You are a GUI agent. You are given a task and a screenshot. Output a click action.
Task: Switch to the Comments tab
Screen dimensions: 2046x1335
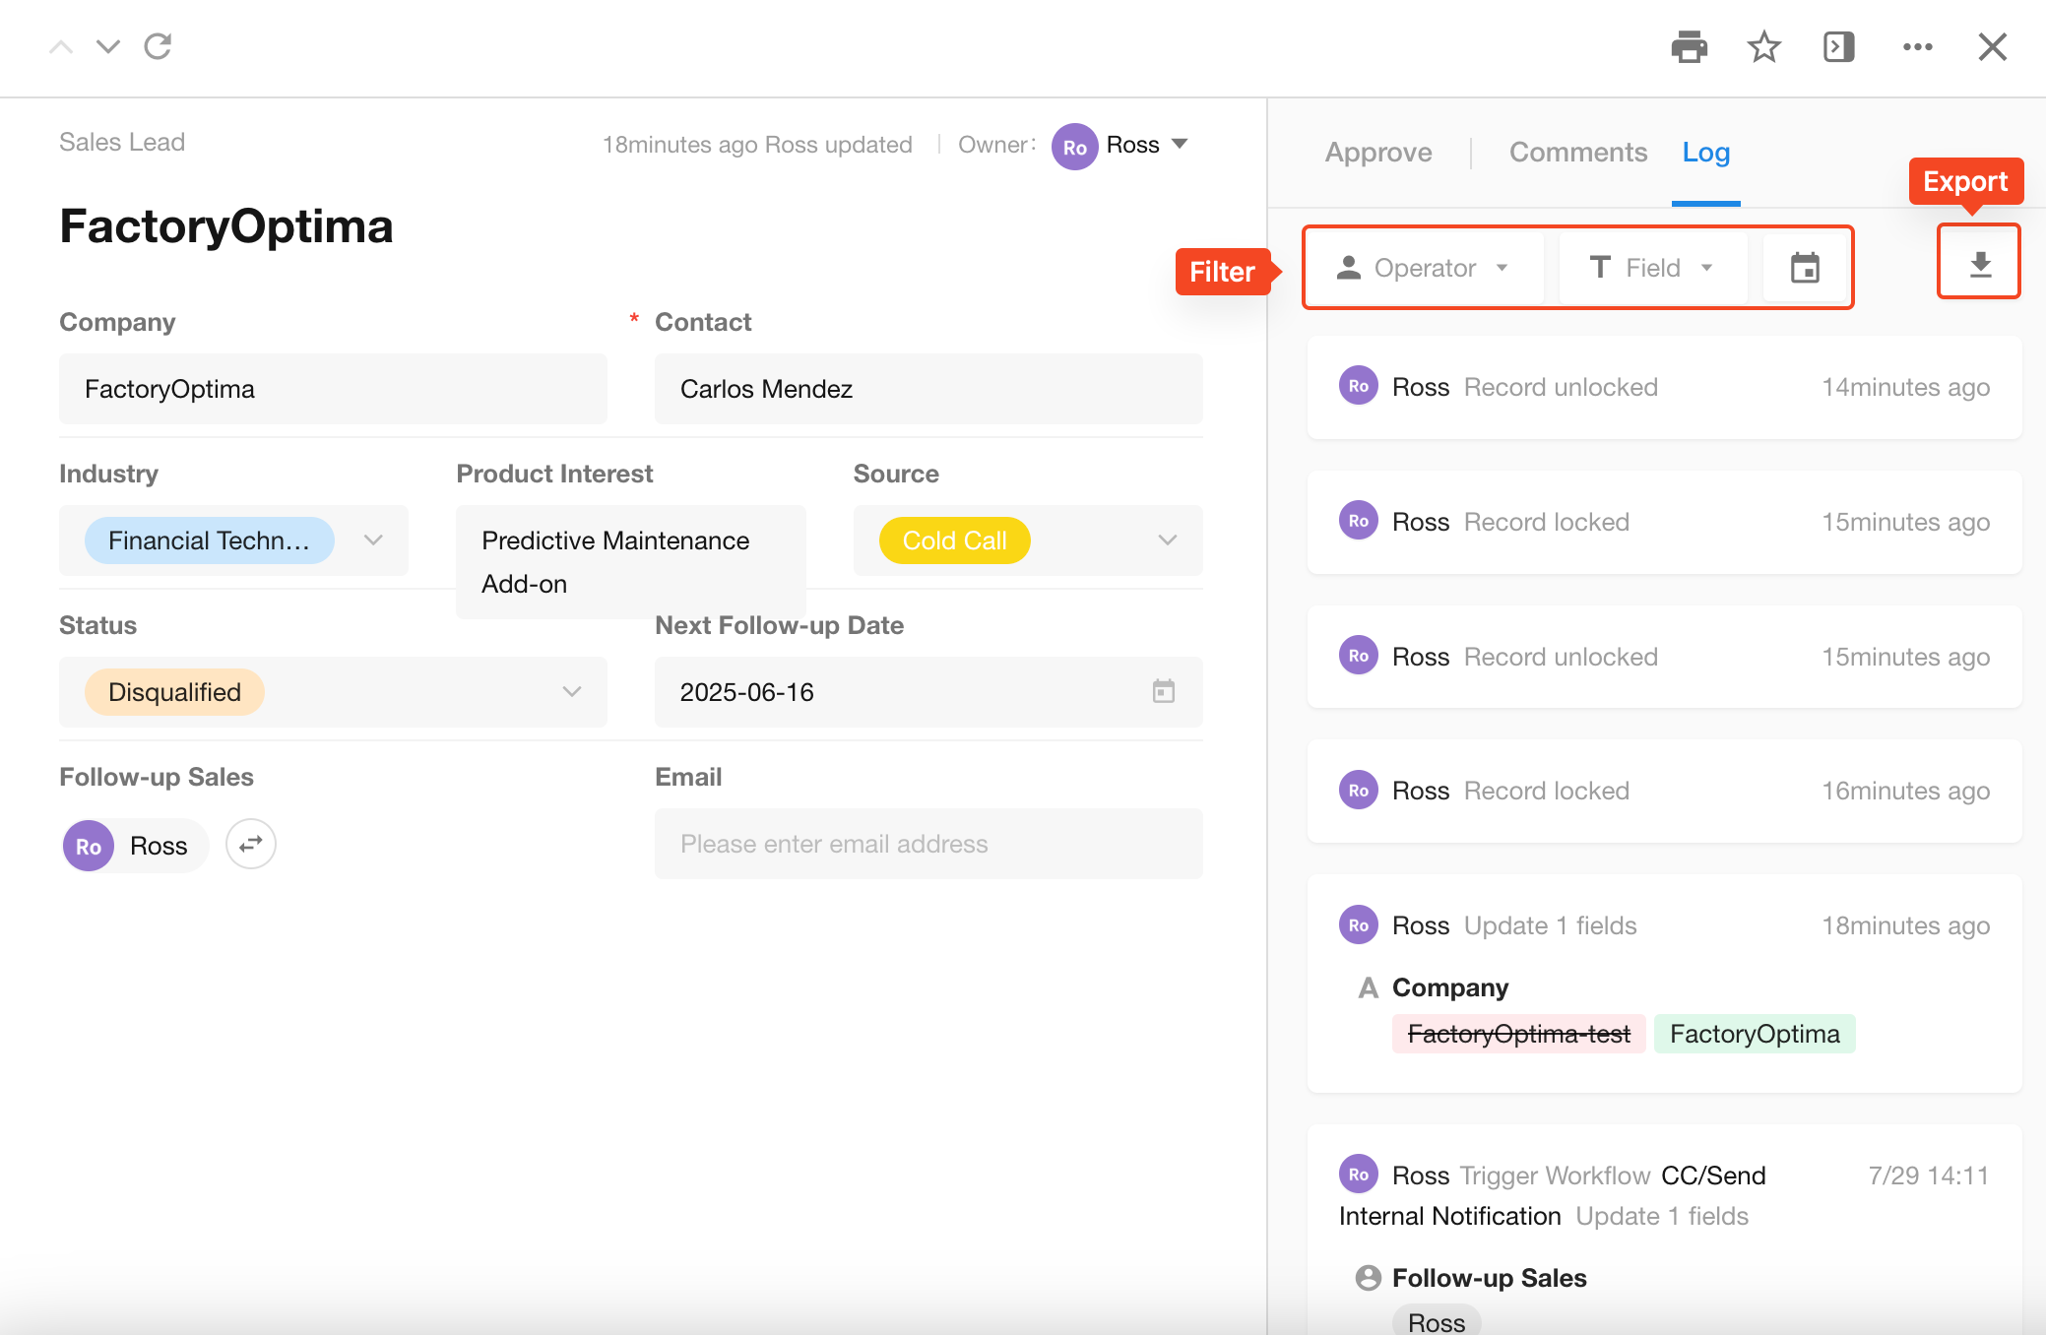(x=1577, y=153)
